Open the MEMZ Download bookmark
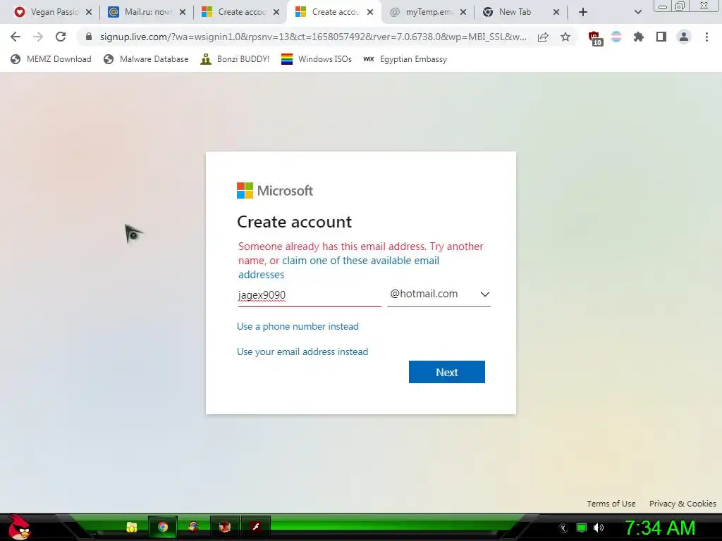Screen dimensions: 722x541 (x=51, y=59)
